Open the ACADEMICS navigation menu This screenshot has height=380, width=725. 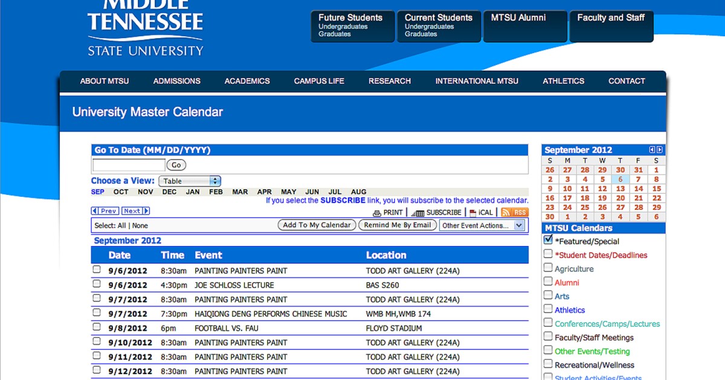point(247,81)
